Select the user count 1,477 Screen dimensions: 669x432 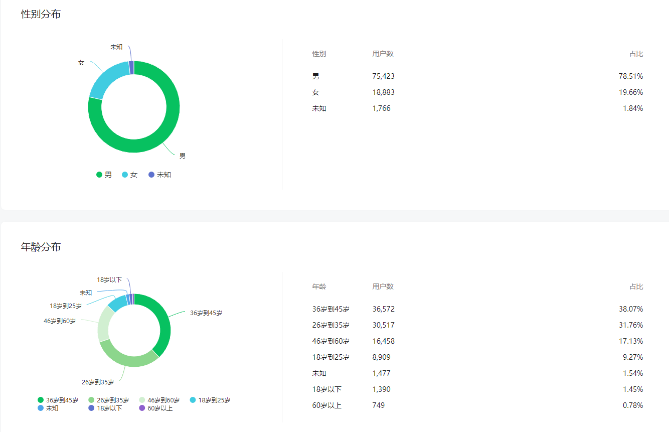[x=382, y=373]
